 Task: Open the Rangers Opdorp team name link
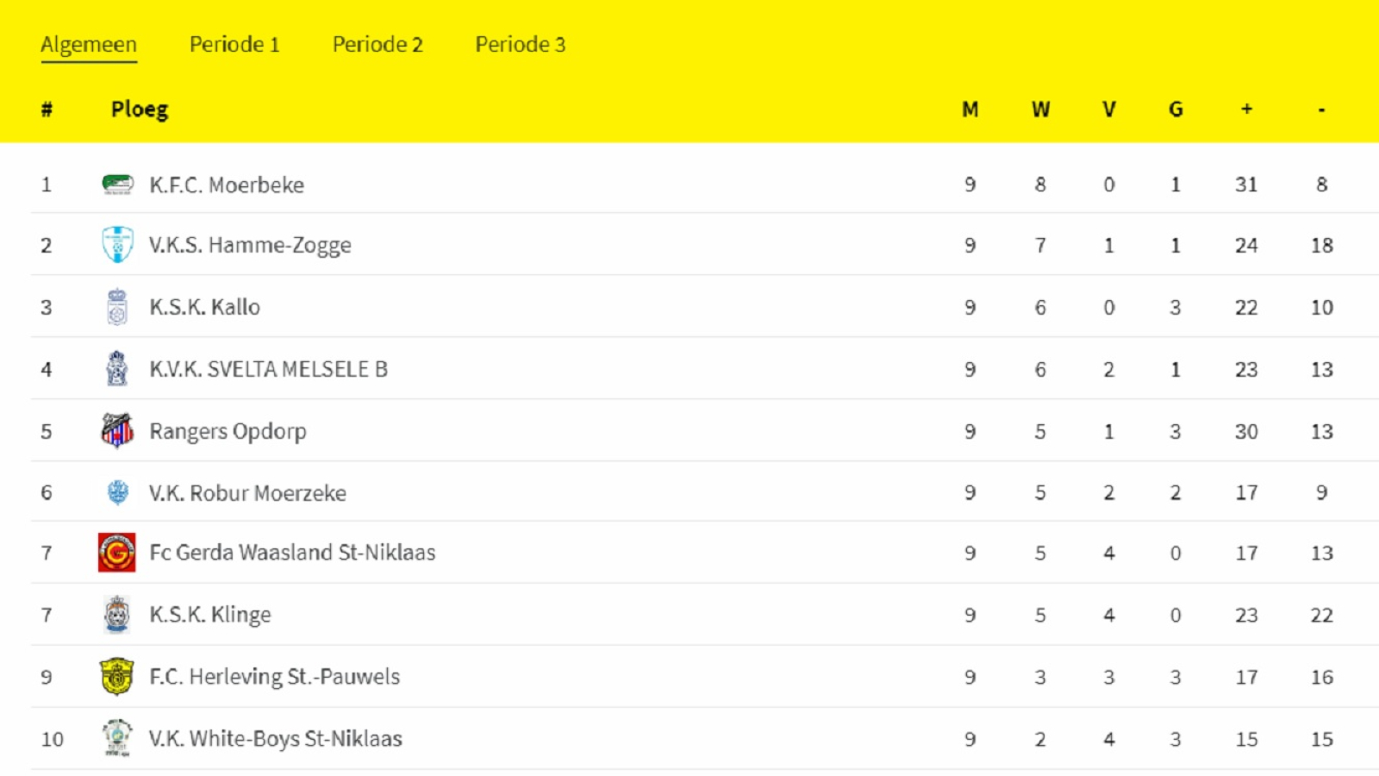coord(228,431)
